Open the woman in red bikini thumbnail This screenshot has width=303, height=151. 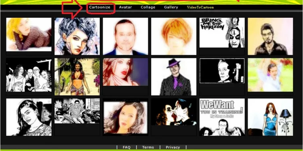(x=77, y=77)
